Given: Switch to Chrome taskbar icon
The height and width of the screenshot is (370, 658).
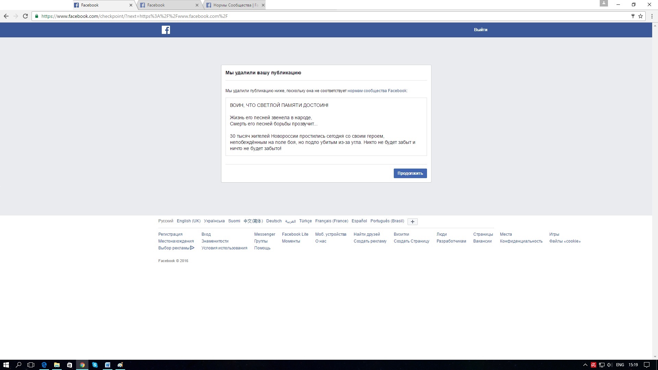Looking at the screenshot, I should [x=82, y=365].
